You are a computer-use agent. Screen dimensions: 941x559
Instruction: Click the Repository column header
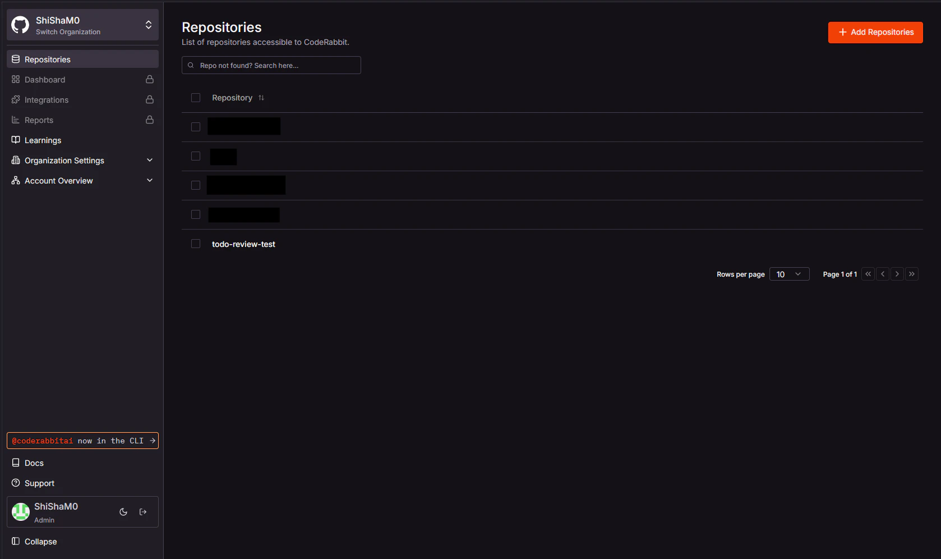click(232, 98)
